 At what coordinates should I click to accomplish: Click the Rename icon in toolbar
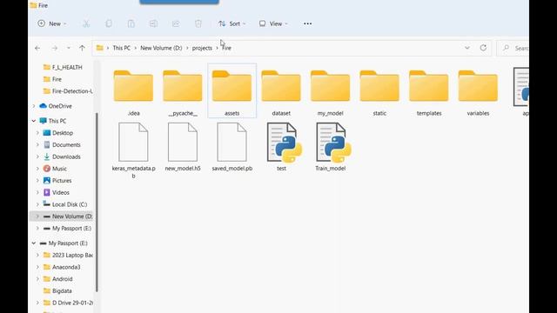point(153,23)
